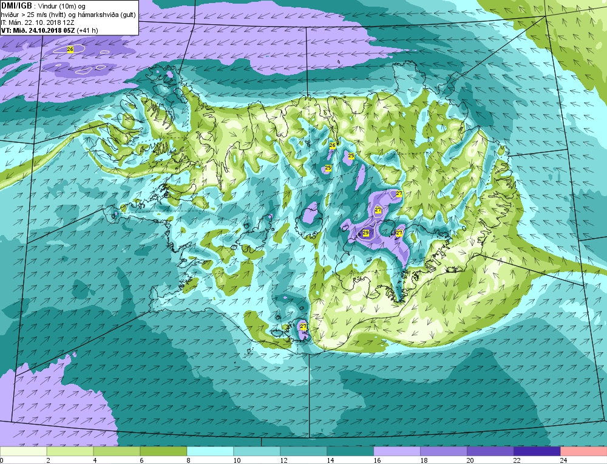Click the legend scale number 20

470,460
